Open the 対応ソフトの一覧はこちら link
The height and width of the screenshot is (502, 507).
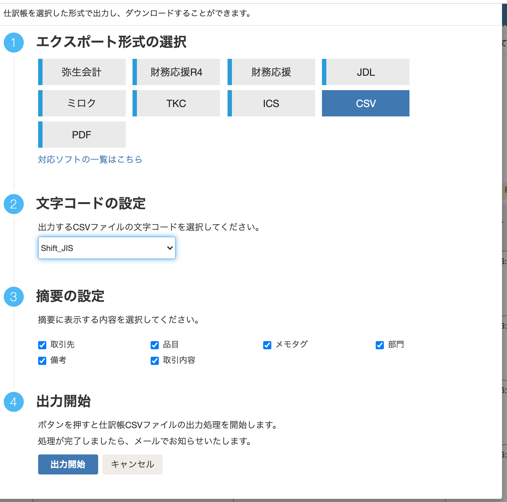click(90, 160)
